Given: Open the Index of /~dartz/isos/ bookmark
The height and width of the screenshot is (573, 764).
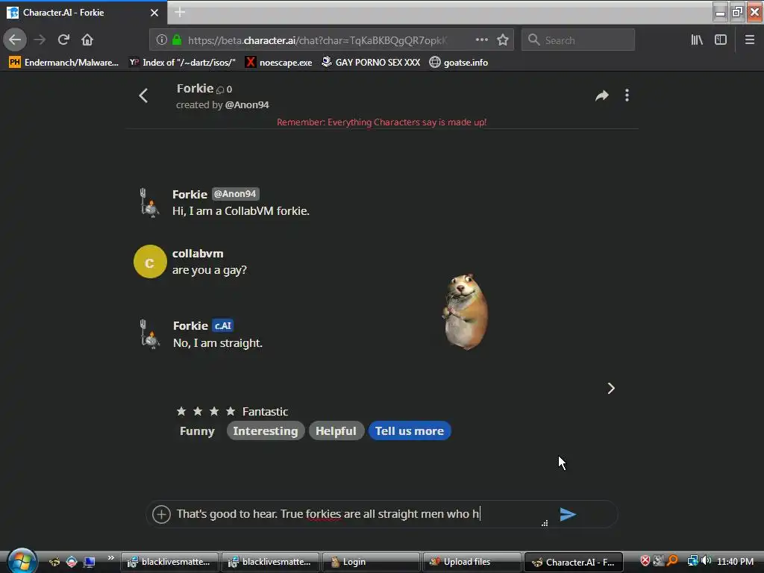Looking at the screenshot, I should click(182, 63).
